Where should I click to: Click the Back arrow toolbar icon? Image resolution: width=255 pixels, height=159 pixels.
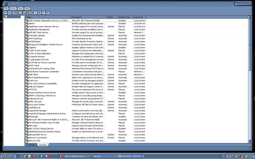5,13
